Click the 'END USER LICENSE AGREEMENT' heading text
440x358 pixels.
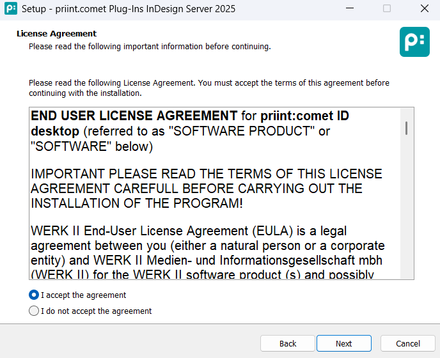134,116
